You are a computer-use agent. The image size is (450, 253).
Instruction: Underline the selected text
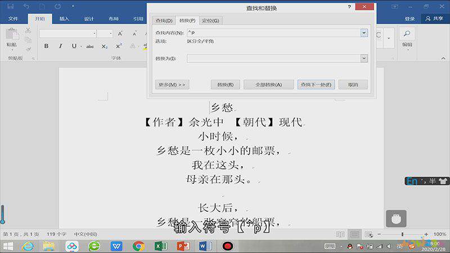click(74, 46)
